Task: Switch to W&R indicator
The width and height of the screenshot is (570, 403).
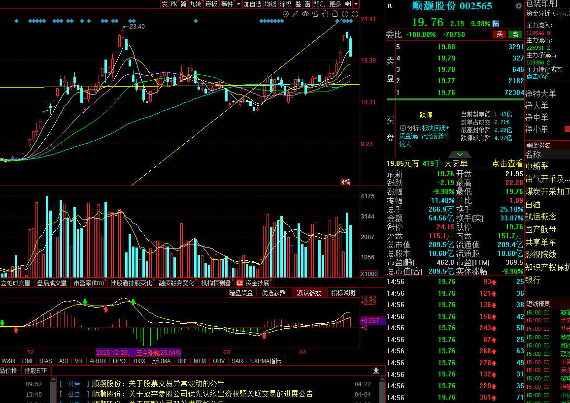Action: [8, 361]
